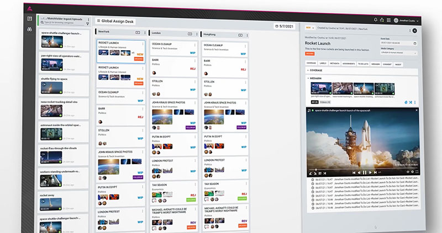Open the notifications bell icon
442x233 pixels.
point(376,20)
